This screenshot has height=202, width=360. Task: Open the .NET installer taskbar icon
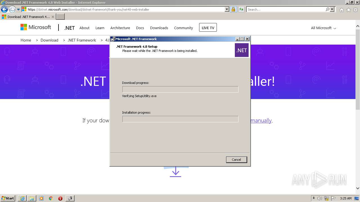coord(70,198)
